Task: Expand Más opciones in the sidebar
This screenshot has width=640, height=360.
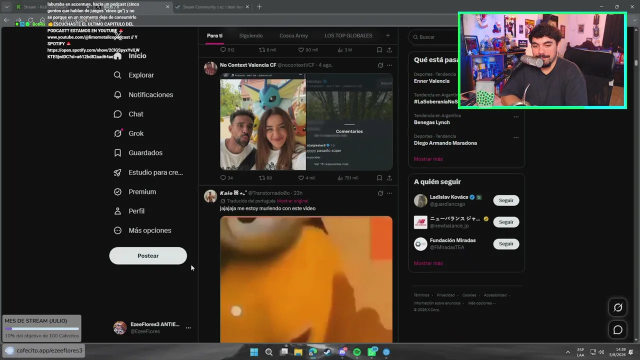Action: 142,230
